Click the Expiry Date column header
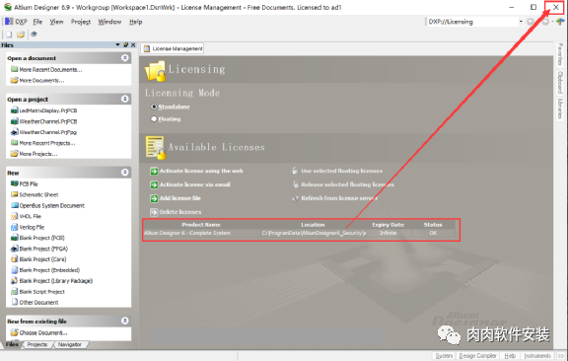The height and width of the screenshot is (361, 568). [x=388, y=225]
